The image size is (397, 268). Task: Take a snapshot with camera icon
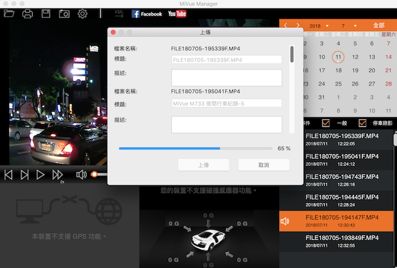pyautogui.click(x=64, y=14)
